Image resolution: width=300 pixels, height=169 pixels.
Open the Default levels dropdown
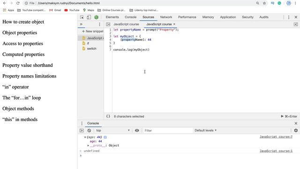click(x=205, y=131)
